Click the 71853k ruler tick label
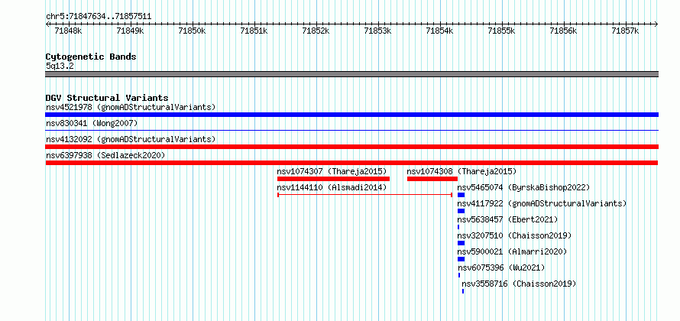The image size is (680, 321). [x=377, y=31]
